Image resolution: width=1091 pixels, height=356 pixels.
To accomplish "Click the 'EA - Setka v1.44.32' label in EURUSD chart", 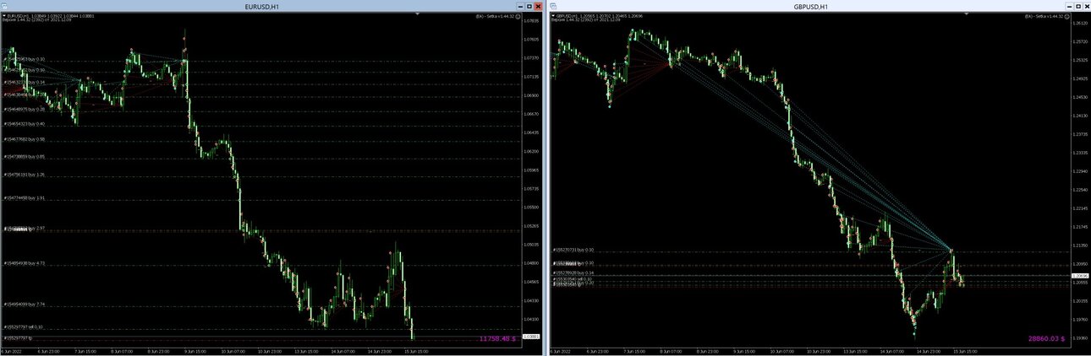I will [494, 16].
